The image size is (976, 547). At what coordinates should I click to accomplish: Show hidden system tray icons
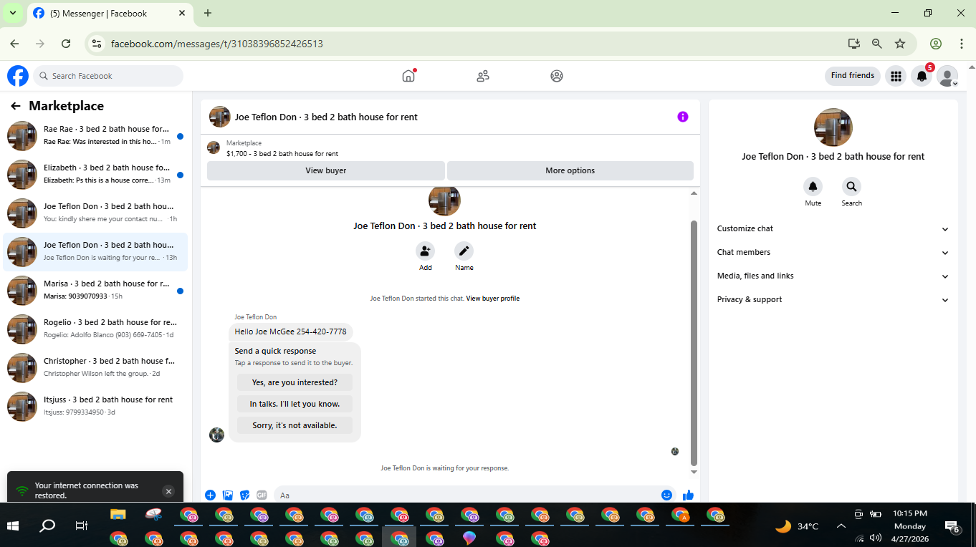841,526
